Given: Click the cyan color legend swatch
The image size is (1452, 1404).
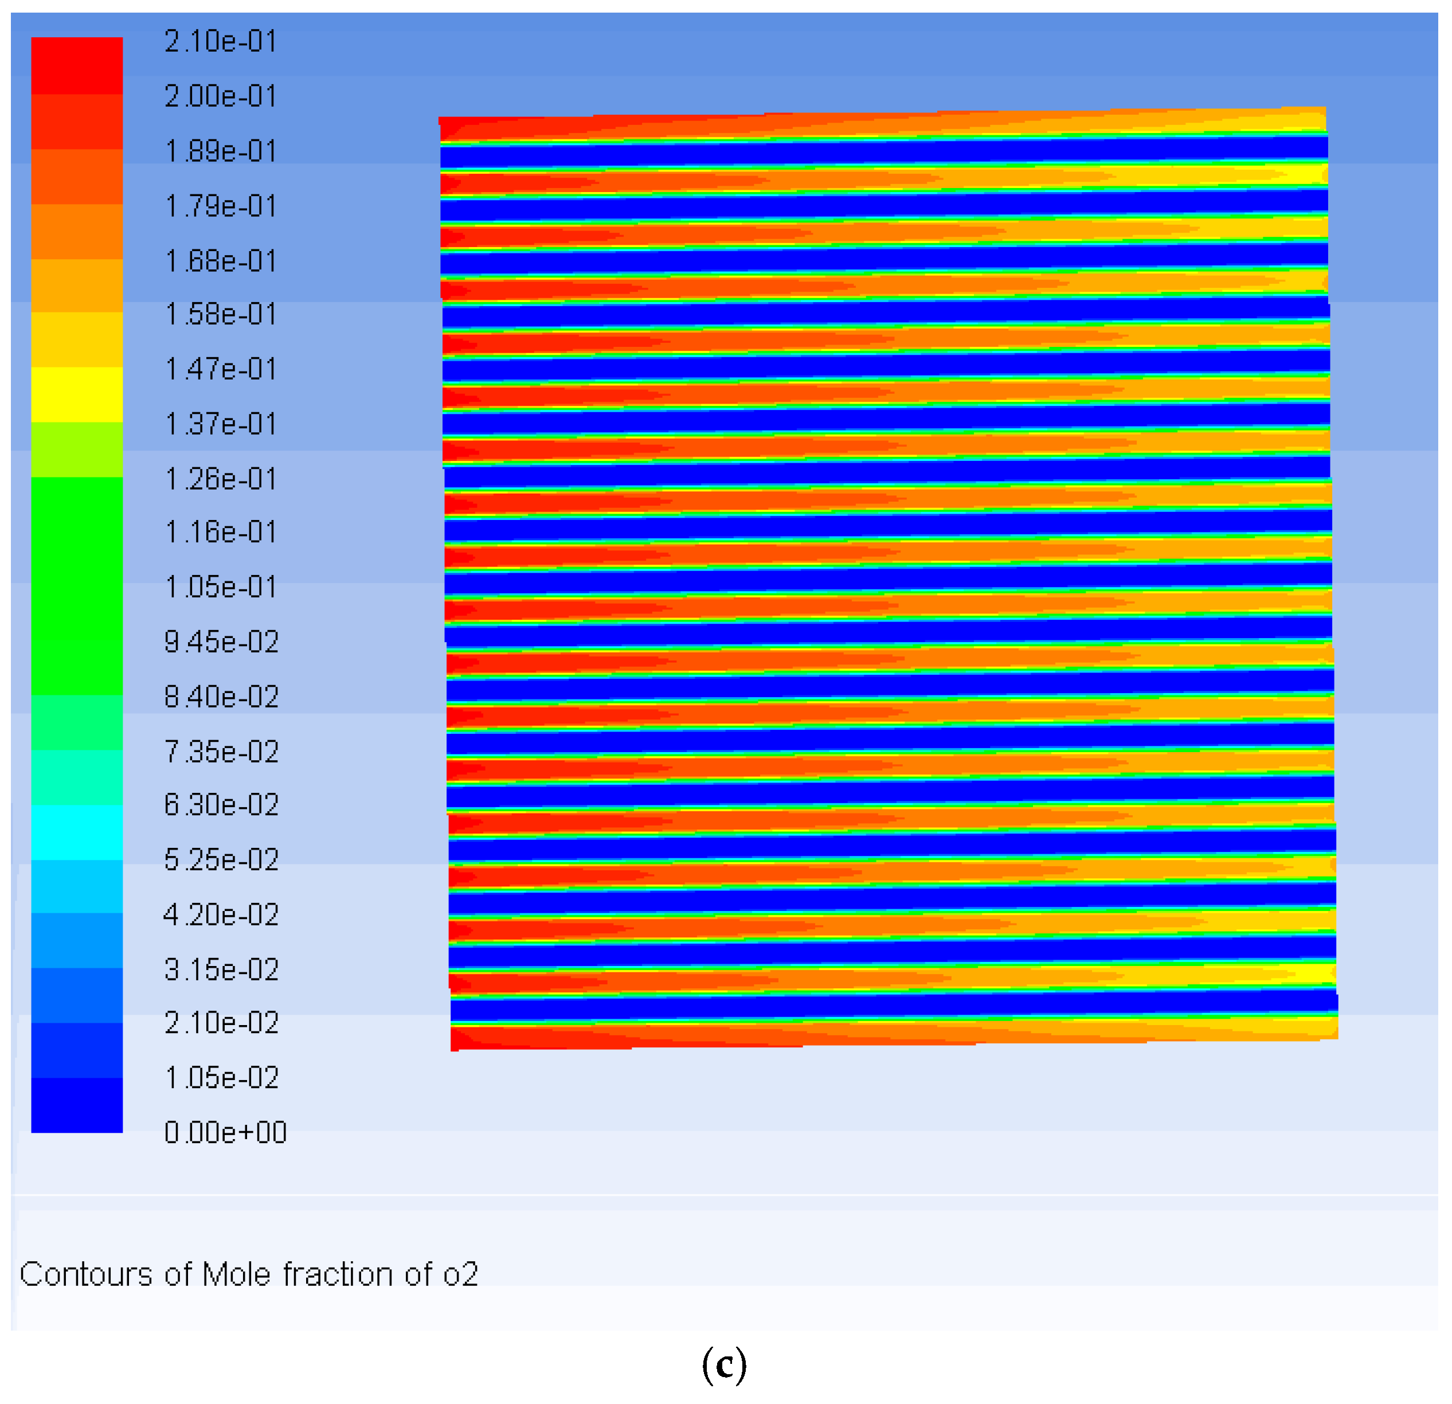Looking at the screenshot, I should click(x=76, y=832).
